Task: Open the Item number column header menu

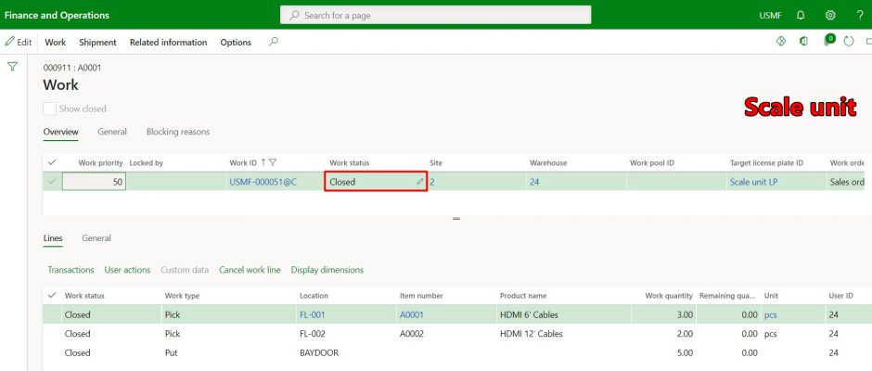Action: point(421,296)
